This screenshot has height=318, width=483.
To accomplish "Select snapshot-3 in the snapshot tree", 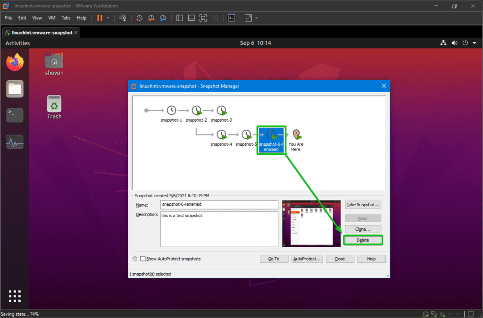I will pyautogui.click(x=221, y=114).
